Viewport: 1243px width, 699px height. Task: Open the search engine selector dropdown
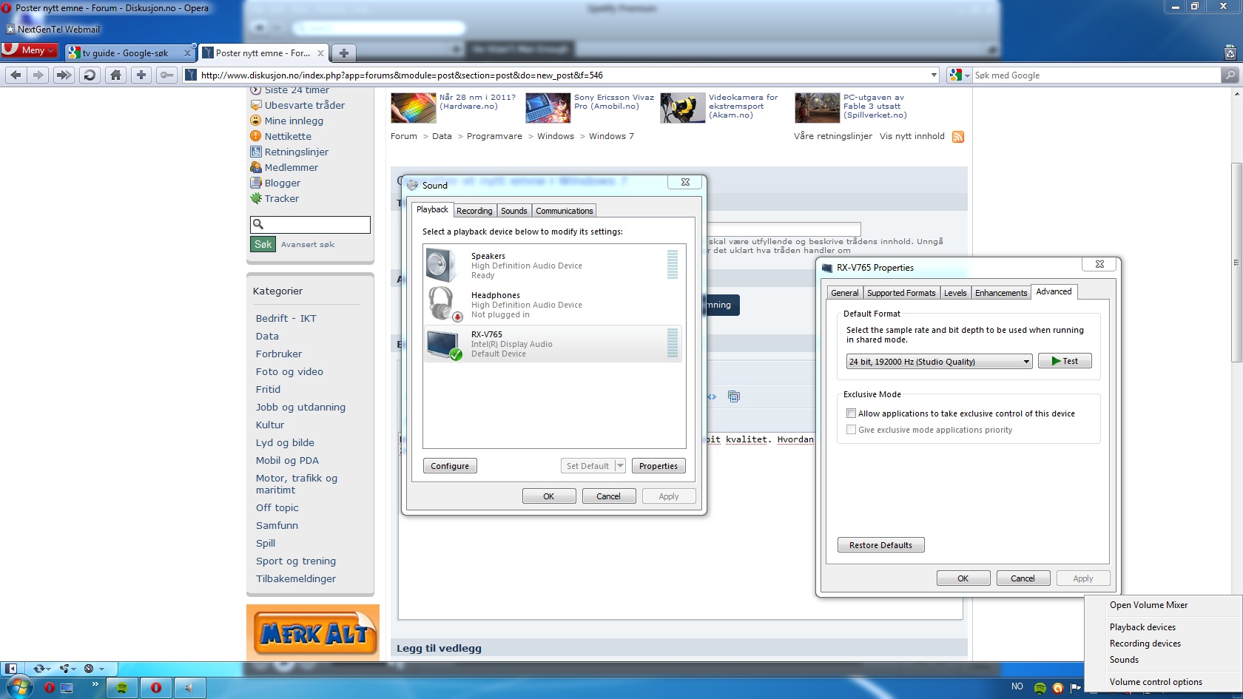[x=959, y=75]
